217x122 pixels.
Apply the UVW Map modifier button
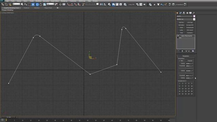pyautogui.click(x=190, y=22)
